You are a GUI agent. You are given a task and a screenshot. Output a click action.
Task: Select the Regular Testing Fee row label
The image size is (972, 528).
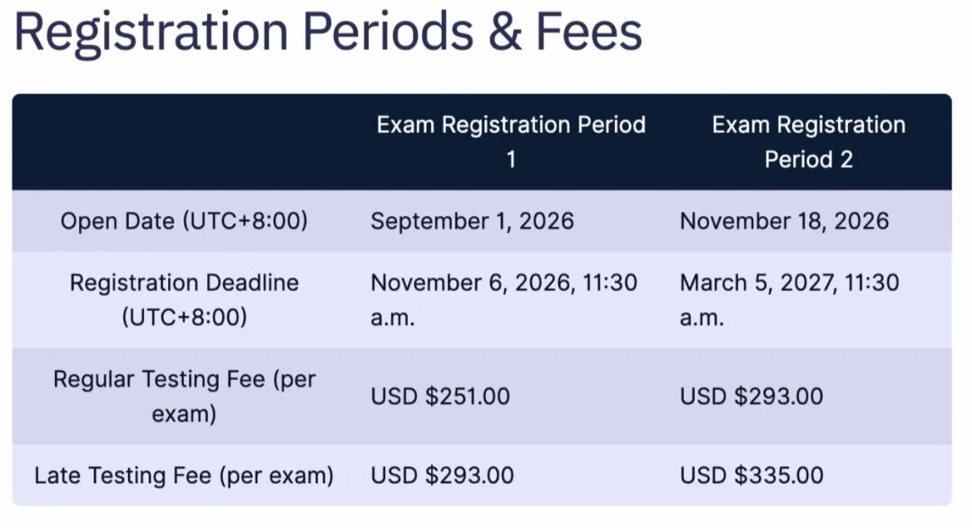point(184,396)
